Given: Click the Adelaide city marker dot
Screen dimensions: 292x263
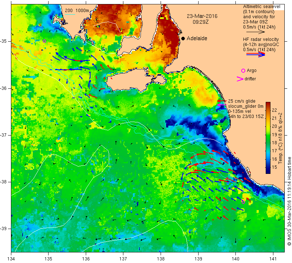Looking at the screenshot, I should click(x=183, y=38).
